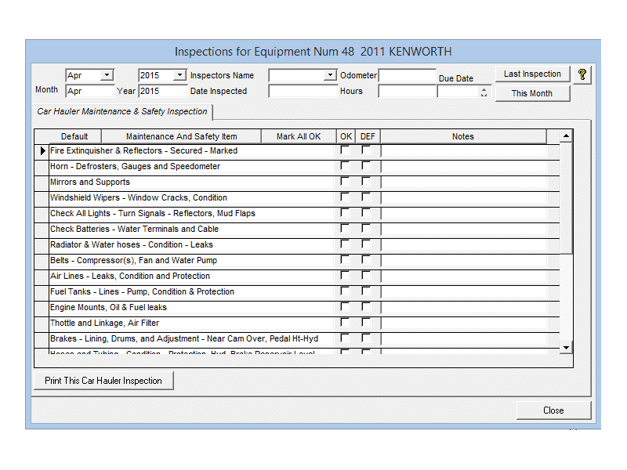Click the grid scrollbar up arrow
The width and height of the screenshot is (627, 470).
coord(567,136)
